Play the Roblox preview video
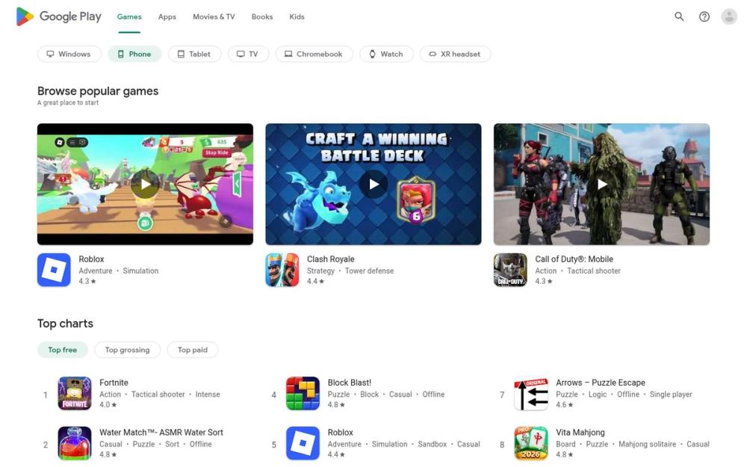Screen dimensions: 747x467 [145, 184]
